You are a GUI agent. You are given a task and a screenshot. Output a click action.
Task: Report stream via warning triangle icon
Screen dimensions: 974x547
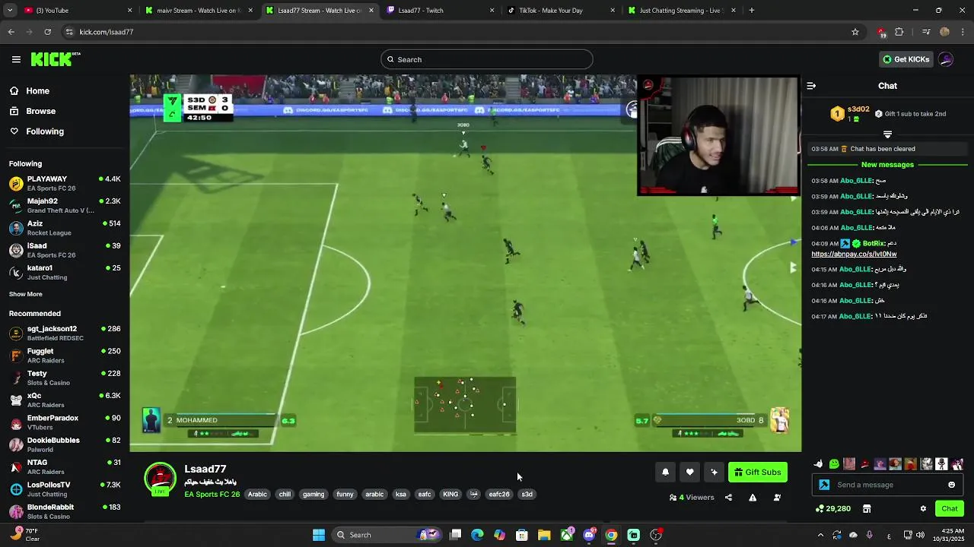point(753,498)
